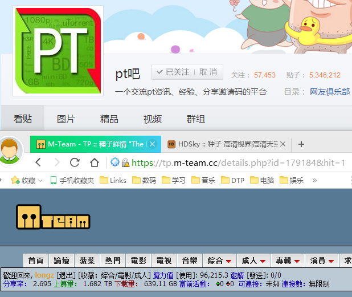Open the 電影 menu item
This screenshot has width=352, height=297.
coord(138,261)
